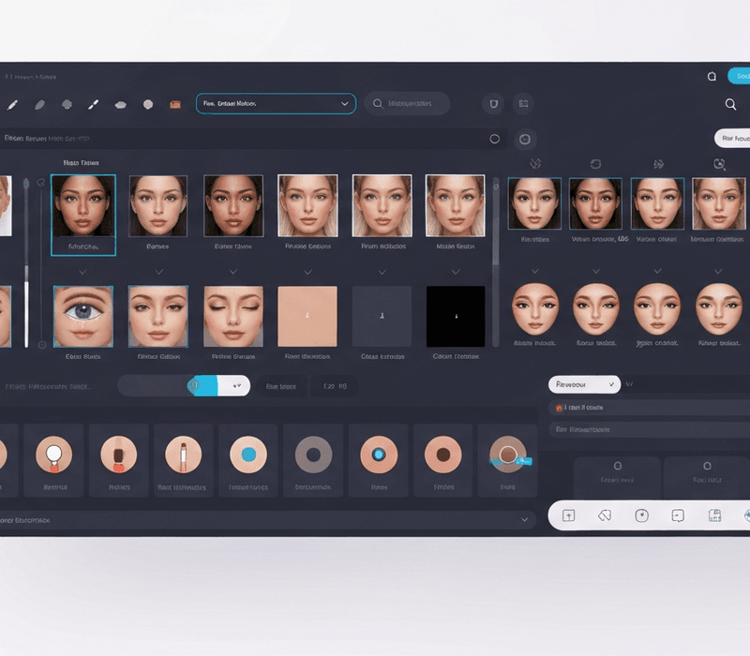Viewport: 750px width, 656px height.
Task: Click the search-refresh icon above the right face panel
Action: click(x=719, y=165)
